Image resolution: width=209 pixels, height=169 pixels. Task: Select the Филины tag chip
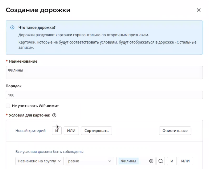(x=128, y=161)
